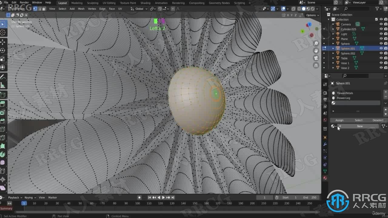
Task: Select the Measure tool
Action: (x=3, y=85)
